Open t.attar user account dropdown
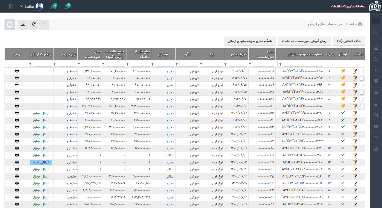 [x=31, y=7]
